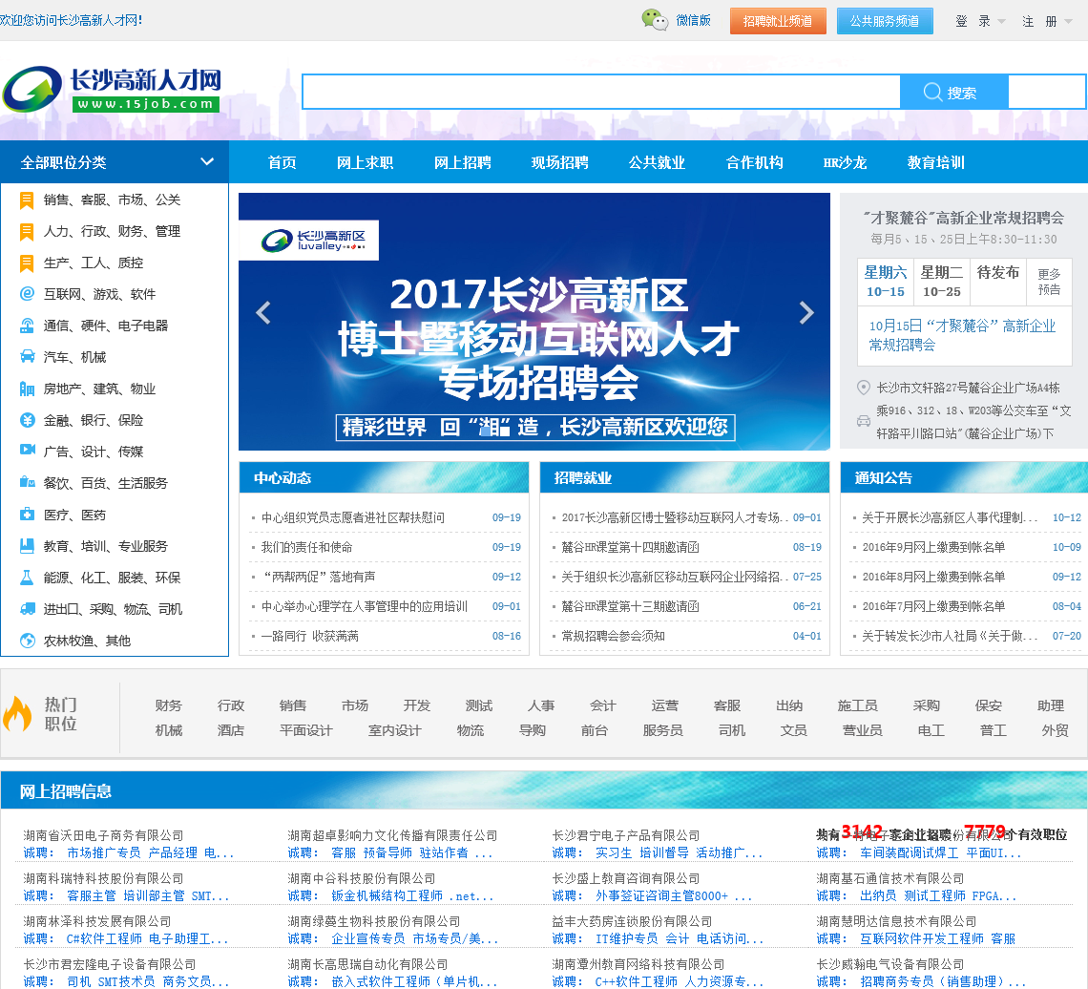1088x989 pixels.
Task: Open news item 我们的责任和使命
Action: [x=306, y=547]
